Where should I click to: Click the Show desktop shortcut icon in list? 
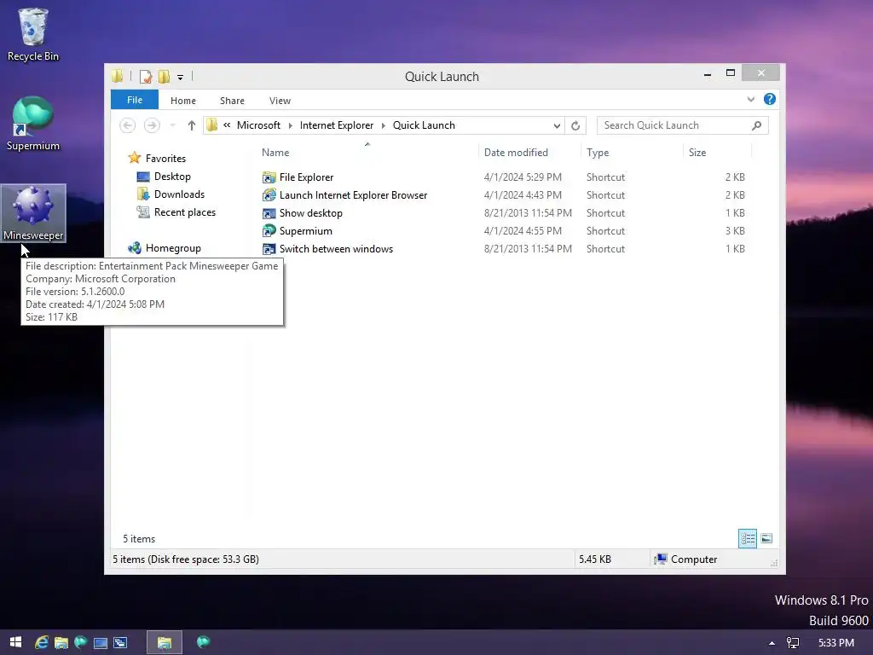pos(269,212)
